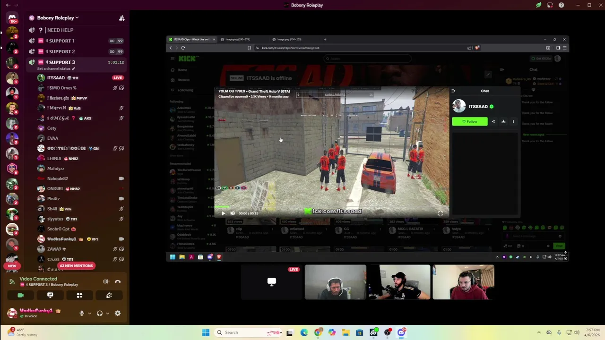Share the clip using the share icon
This screenshot has height=340, width=605.
[493, 122]
